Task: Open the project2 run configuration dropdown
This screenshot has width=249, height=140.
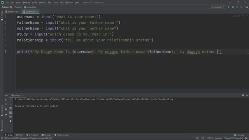Action: pos(218,7)
